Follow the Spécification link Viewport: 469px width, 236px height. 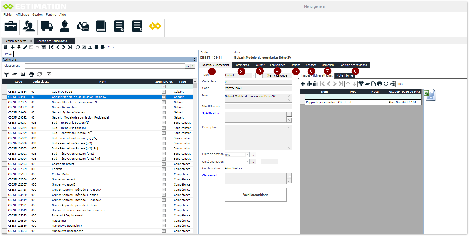pos(210,113)
